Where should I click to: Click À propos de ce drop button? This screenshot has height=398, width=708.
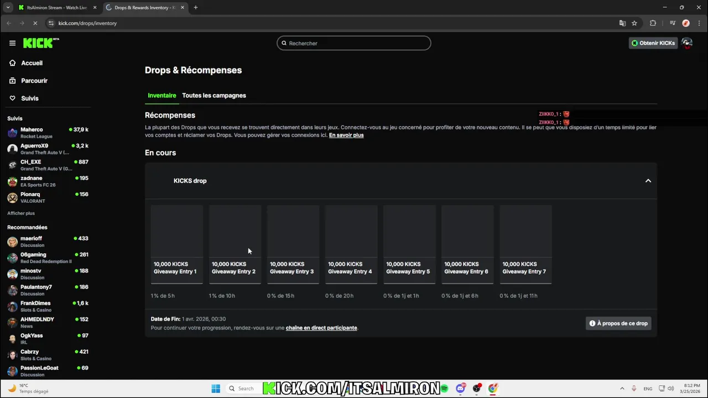[x=618, y=323]
